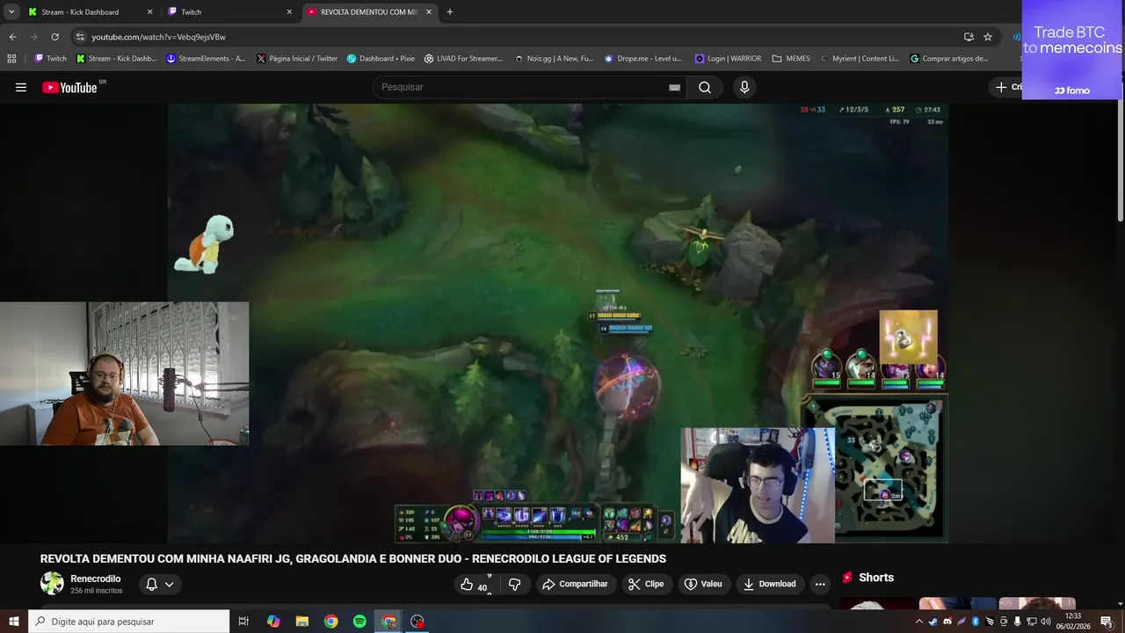Click the Shorts section heading
Screen dimensions: 1125x633
pyautogui.click(x=875, y=578)
